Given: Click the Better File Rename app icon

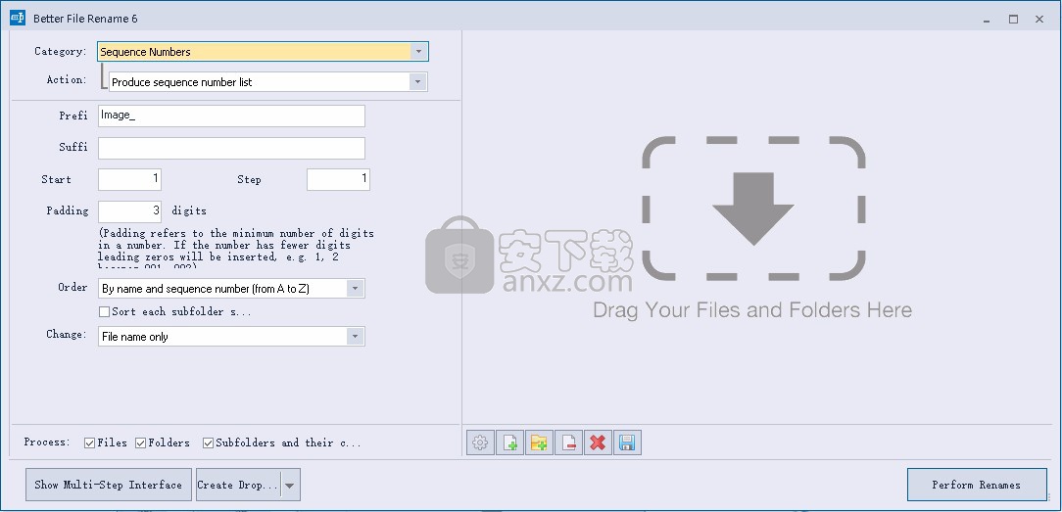Looking at the screenshot, I should [x=17, y=18].
